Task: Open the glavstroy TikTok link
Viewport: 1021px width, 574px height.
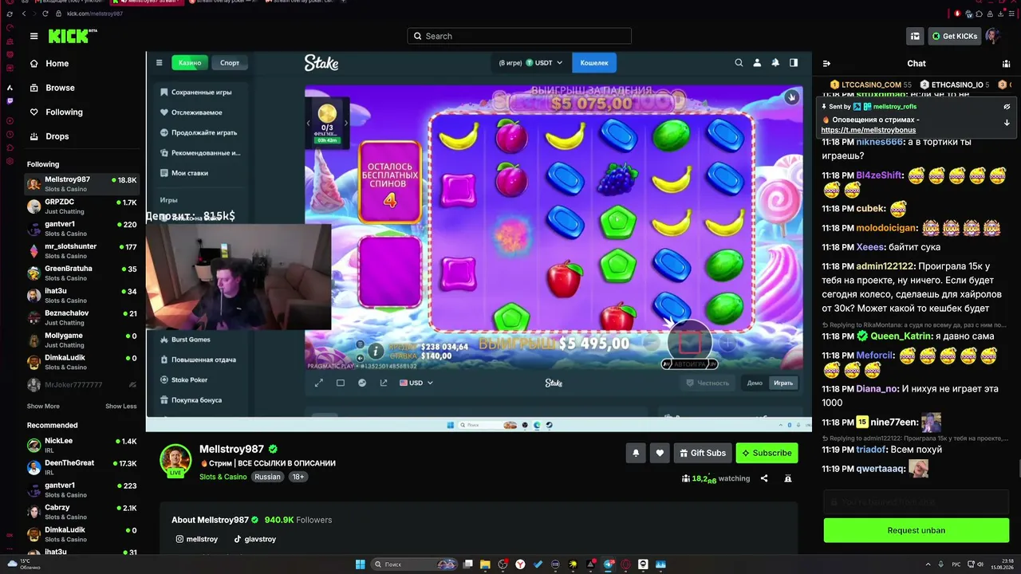Action: [x=254, y=539]
